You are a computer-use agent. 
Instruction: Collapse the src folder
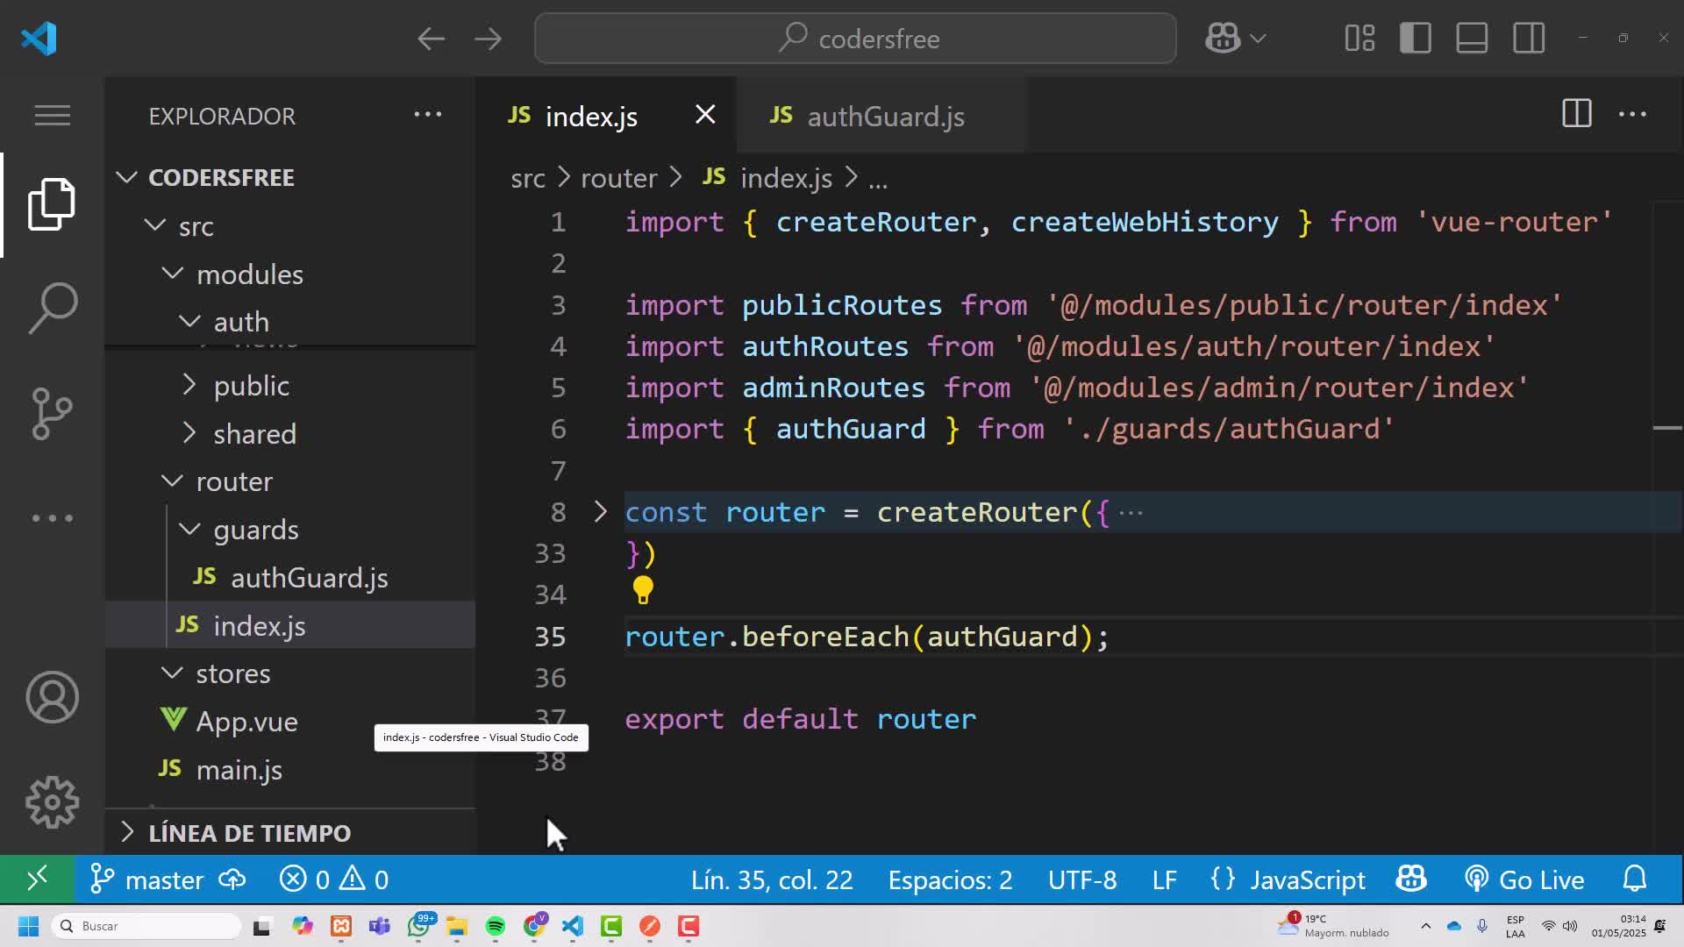[x=155, y=226]
